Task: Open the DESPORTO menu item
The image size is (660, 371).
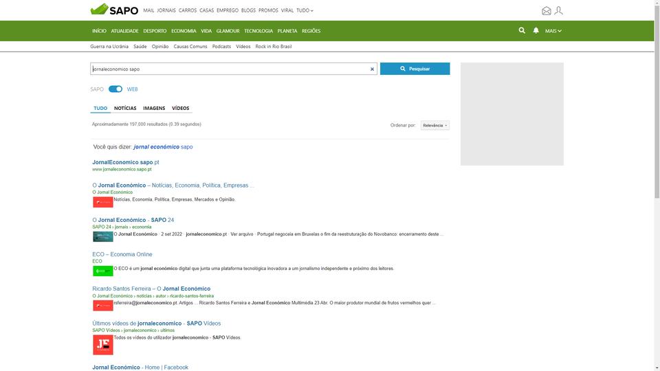Action: coord(155,31)
